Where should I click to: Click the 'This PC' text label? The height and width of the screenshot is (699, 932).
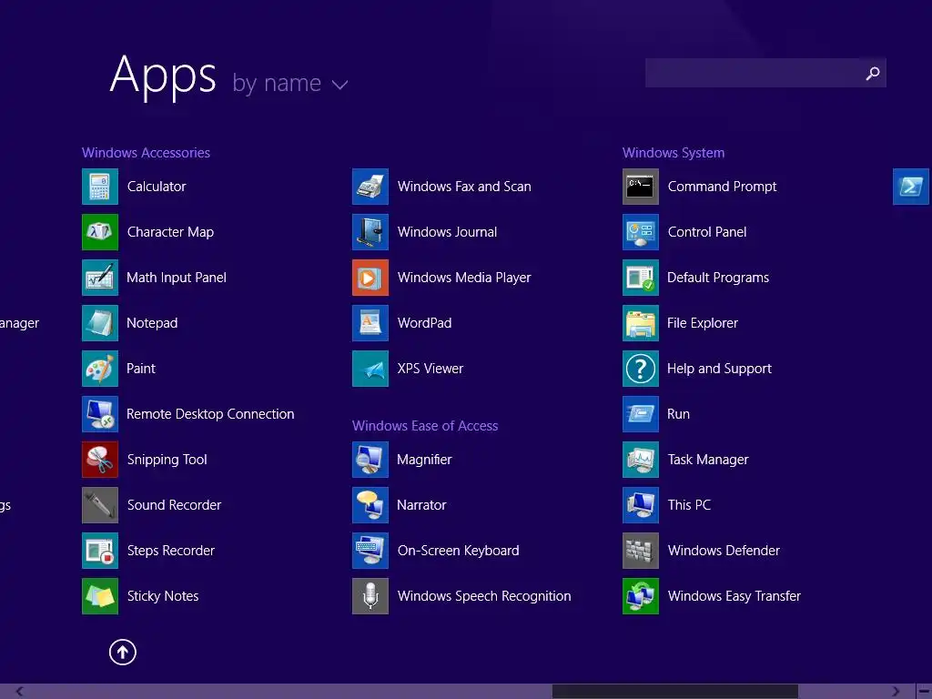(690, 505)
